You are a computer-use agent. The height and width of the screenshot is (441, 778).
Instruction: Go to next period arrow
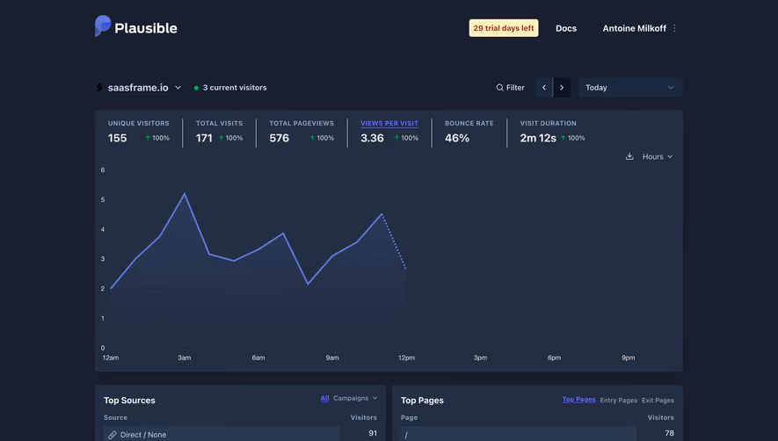click(562, 88)
